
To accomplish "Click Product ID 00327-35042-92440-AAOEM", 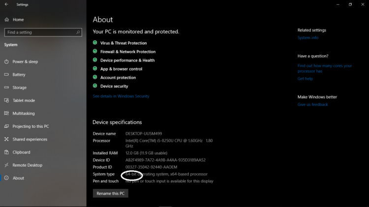I will (x=152, y=167).
